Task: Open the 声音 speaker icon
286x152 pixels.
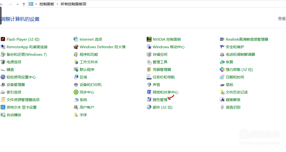Action: 149,84
